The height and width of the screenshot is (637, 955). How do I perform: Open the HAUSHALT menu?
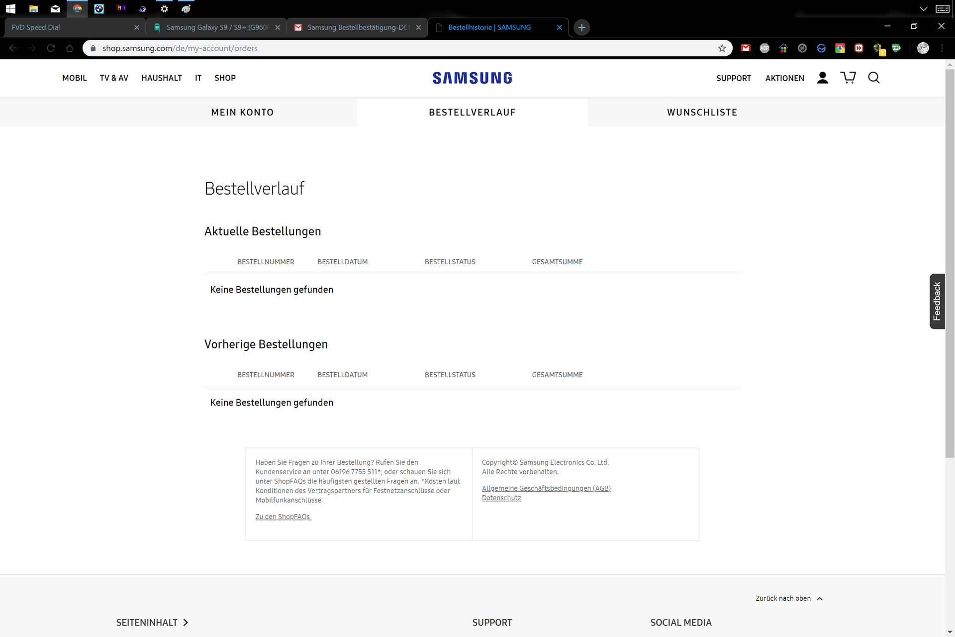[162, 78]
